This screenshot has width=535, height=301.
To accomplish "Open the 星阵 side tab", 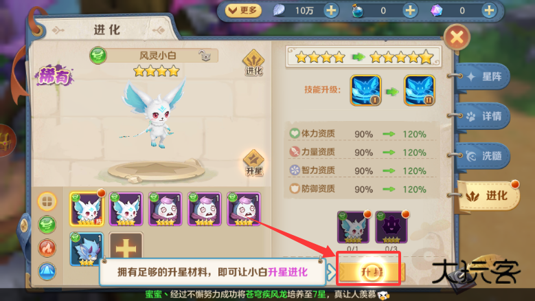I will 483,77.
